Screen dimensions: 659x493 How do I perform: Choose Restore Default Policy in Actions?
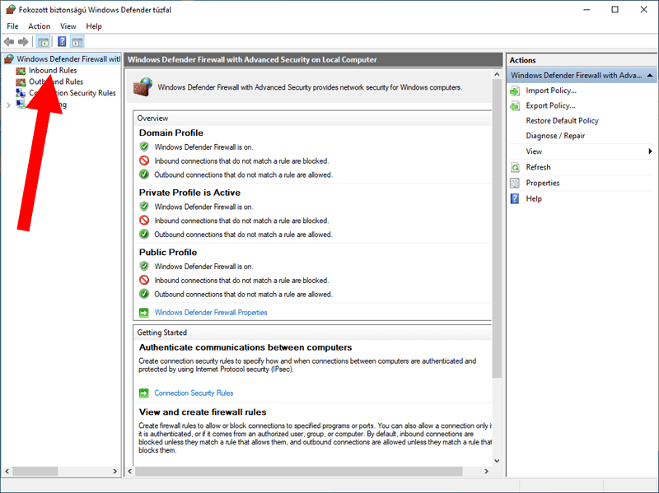point(562,121)
